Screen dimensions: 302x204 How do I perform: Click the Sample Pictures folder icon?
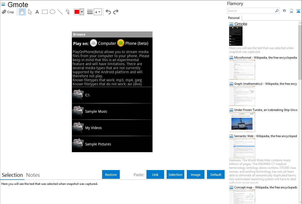pos(78,144)
